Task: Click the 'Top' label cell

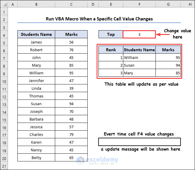Action: [x=111, y=34]
